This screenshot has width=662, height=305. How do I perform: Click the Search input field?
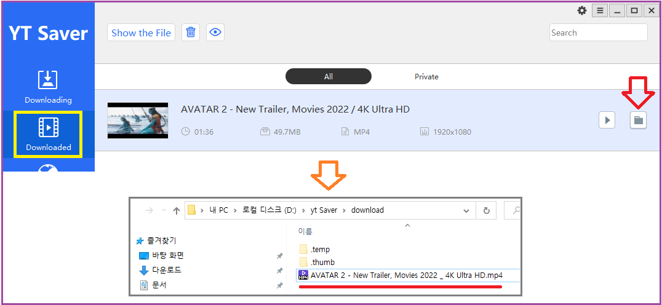(598, 33)
